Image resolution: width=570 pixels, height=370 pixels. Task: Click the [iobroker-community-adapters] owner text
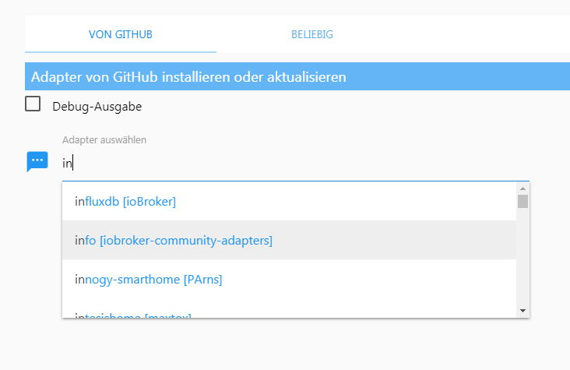pos(186,241)
